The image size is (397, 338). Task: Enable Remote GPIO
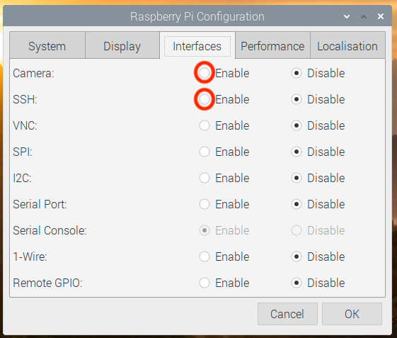[x=205, y=283]
